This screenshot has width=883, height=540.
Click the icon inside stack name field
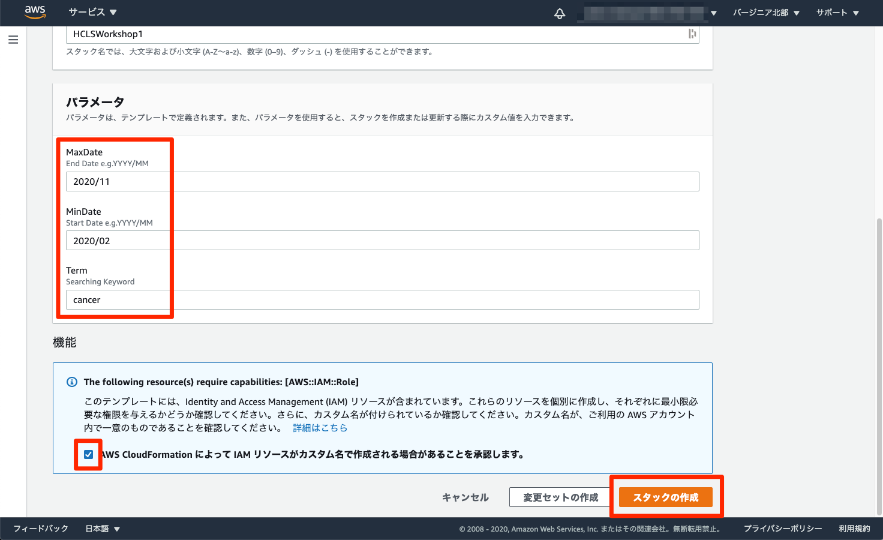click(692, 34)
